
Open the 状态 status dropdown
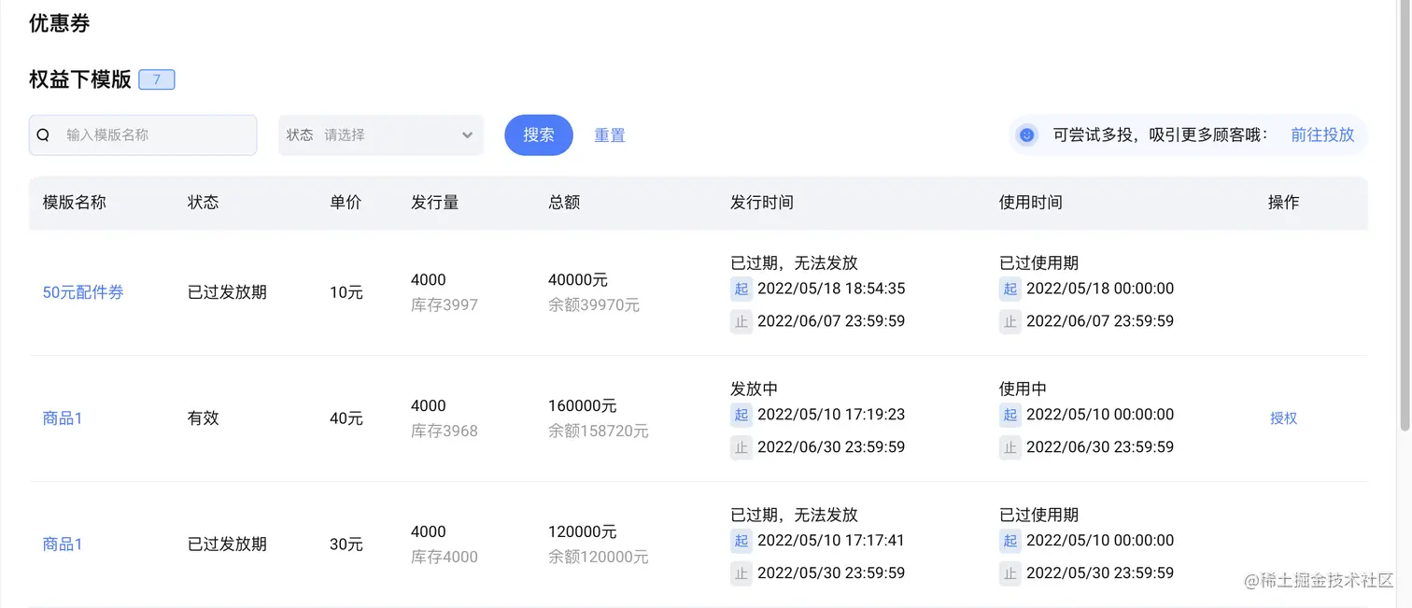tap(381, 134)
